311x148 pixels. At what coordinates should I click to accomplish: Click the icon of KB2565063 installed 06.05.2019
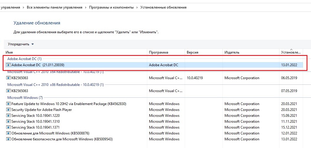[8, 78]
